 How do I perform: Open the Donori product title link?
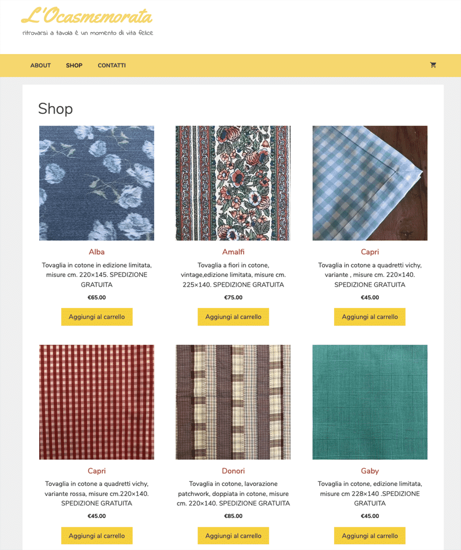point(233,471)
